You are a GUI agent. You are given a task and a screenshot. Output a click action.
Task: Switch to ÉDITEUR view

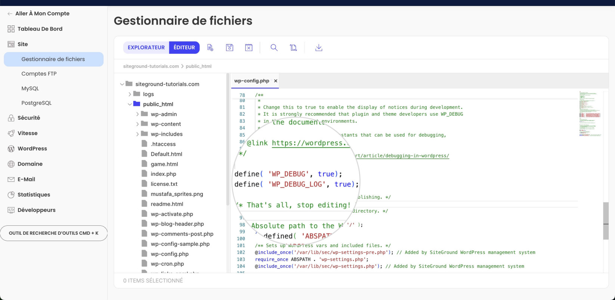tap(184, 47)
